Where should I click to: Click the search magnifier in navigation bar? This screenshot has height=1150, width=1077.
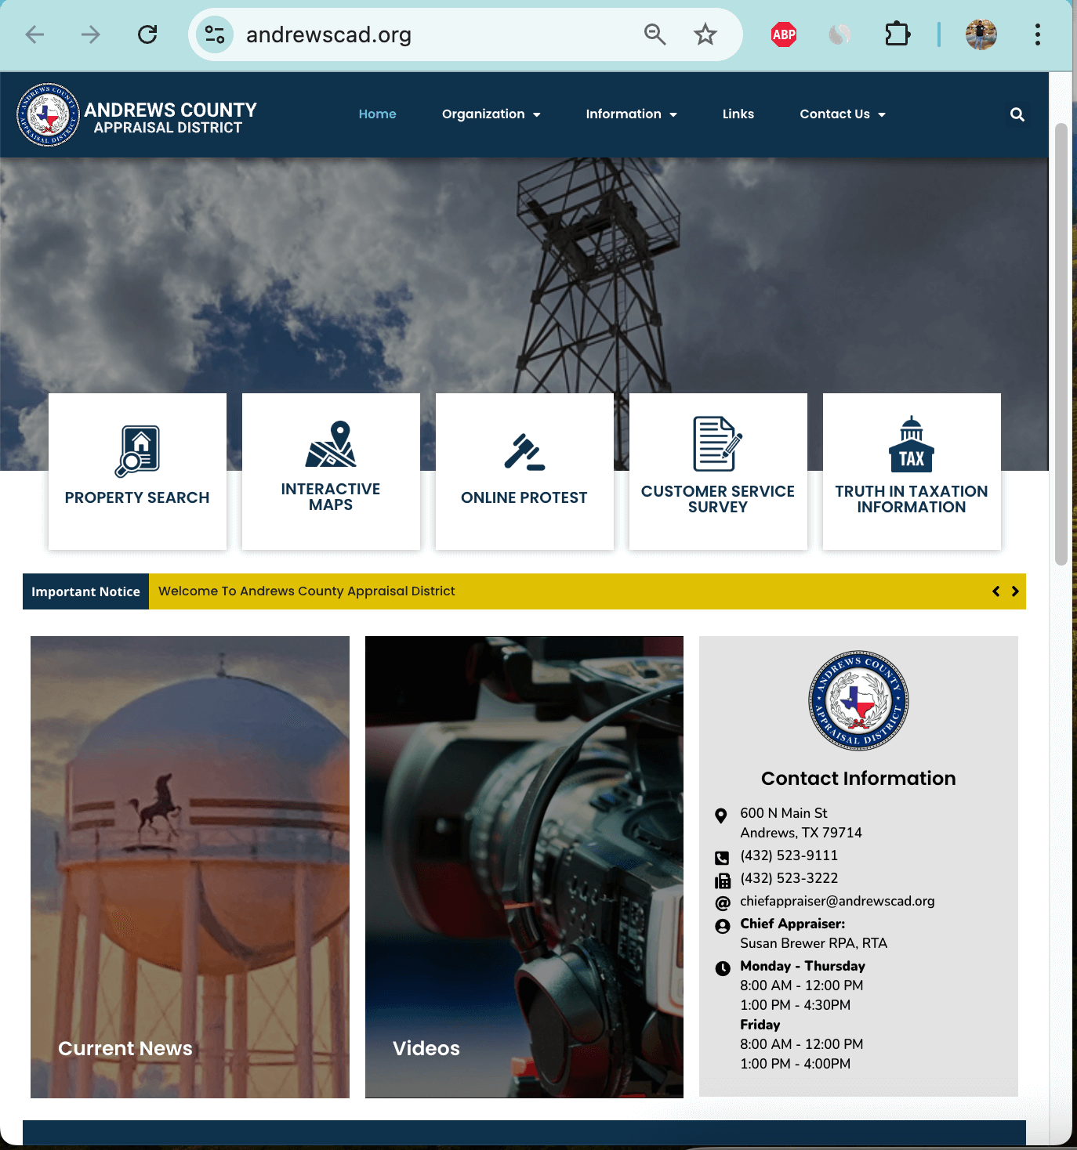[1017, 114]
